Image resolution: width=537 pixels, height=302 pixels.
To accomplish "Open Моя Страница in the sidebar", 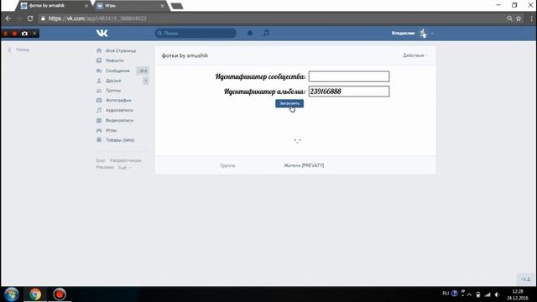I will point(121,50).
